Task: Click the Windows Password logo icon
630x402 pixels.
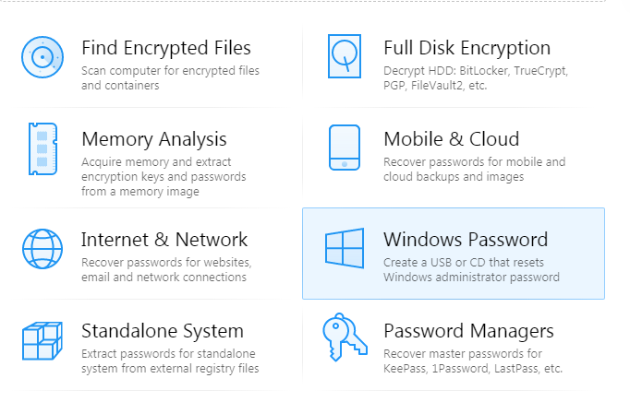Action: point(345,248)
